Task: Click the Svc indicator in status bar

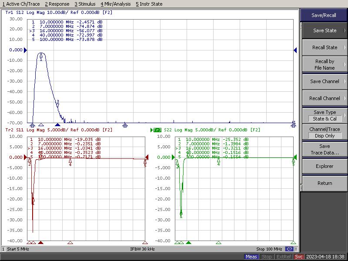Action: point(299,257)
